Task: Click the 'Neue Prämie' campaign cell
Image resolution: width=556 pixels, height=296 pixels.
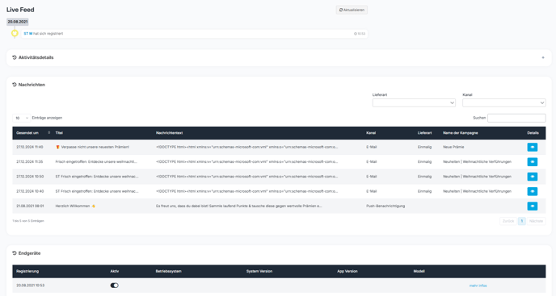Action: [453, 147]
